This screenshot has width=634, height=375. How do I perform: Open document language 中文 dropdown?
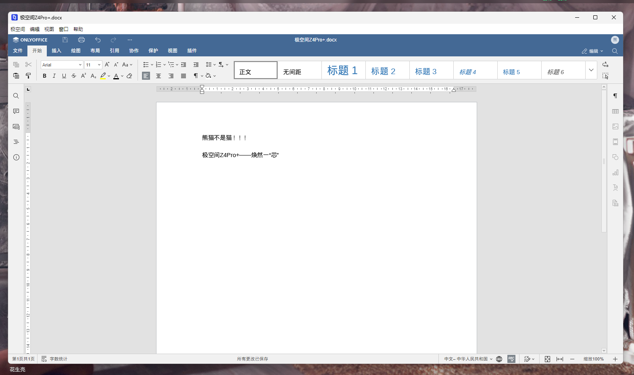pyautogui.click(x=468, y=359)
